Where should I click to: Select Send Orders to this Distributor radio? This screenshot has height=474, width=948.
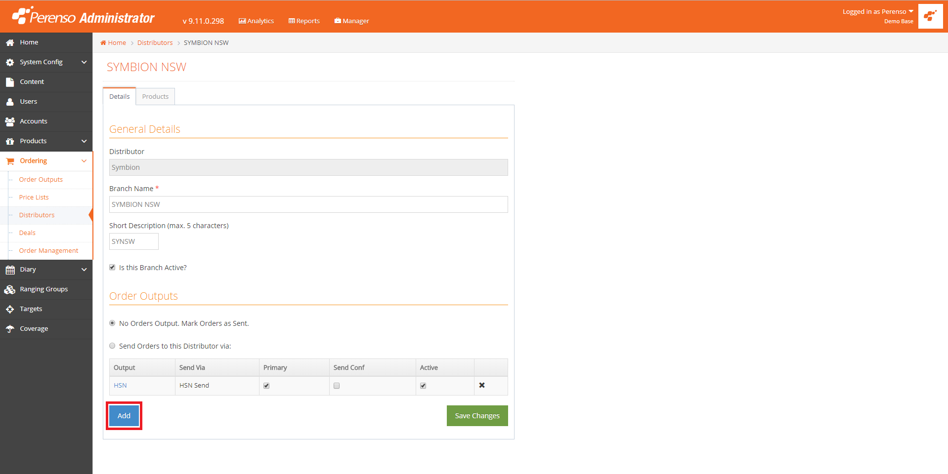coord(112,346)
